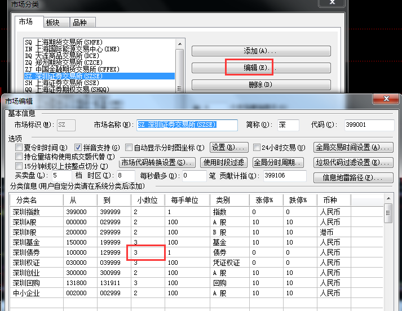Open the 设置(R)... button
Screen dimensions: 402x311
click(229, 147)
